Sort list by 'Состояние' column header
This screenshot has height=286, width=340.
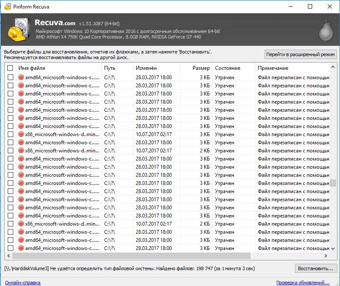pos(233,68)
